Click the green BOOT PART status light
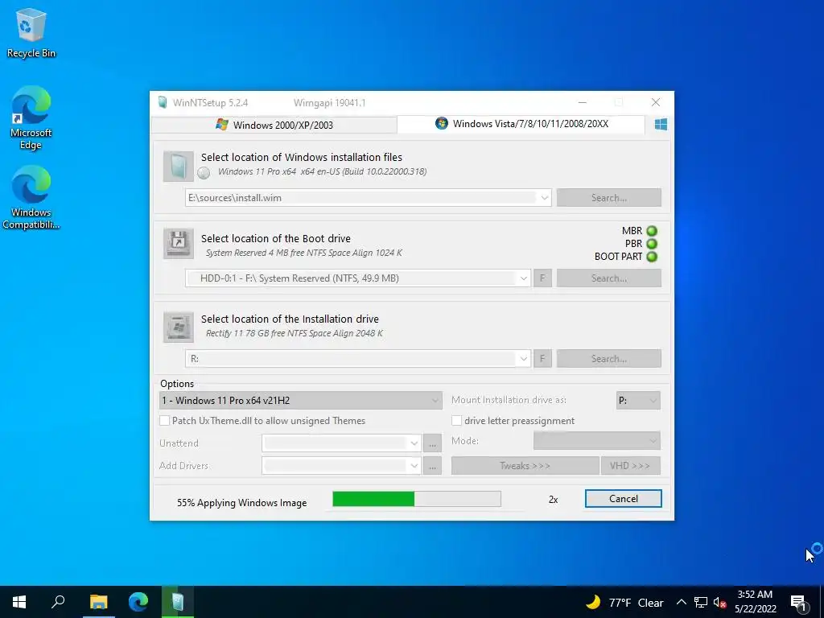Viewport: 824px width, 618px height. point(652,257)
